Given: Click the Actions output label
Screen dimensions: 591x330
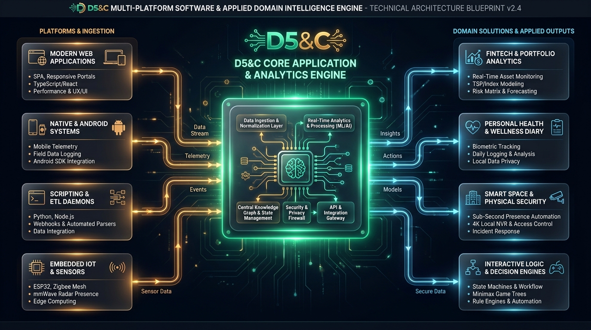Looking at the screenshot, I should pos(393,156).
